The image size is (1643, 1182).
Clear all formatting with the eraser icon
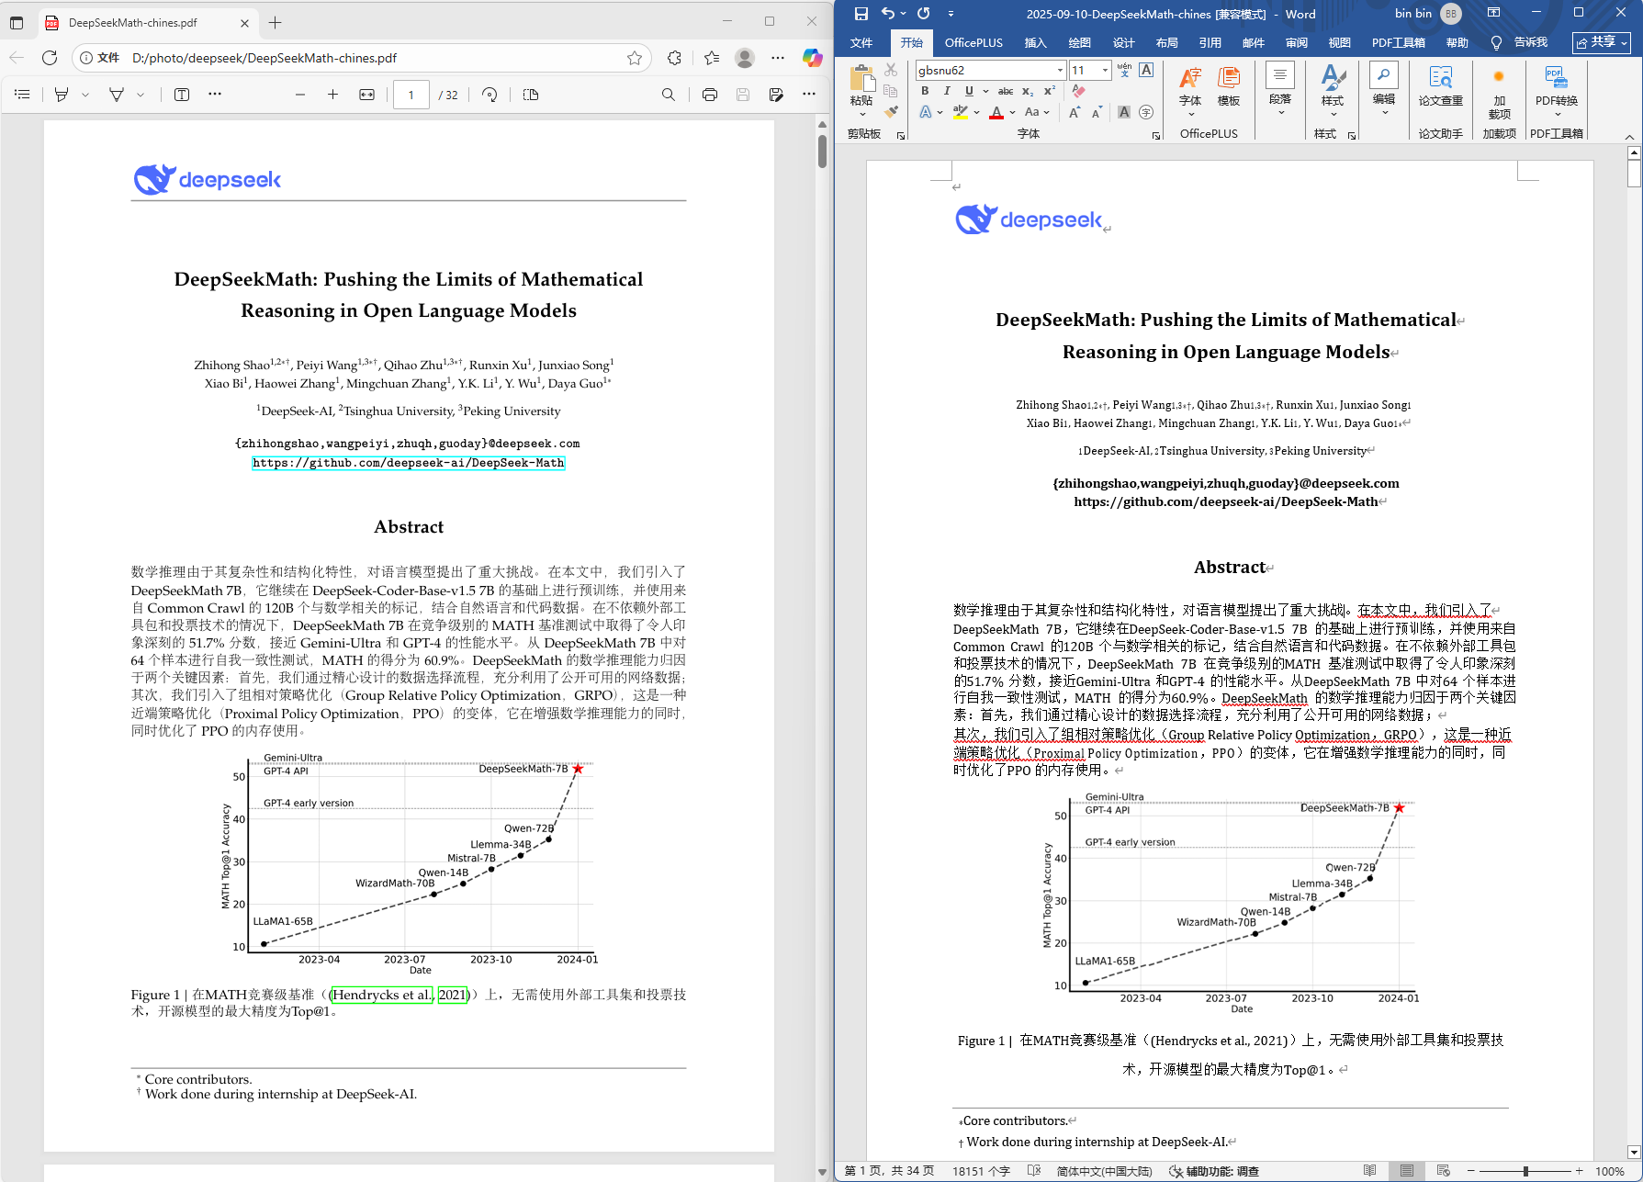coord(1079,91)
